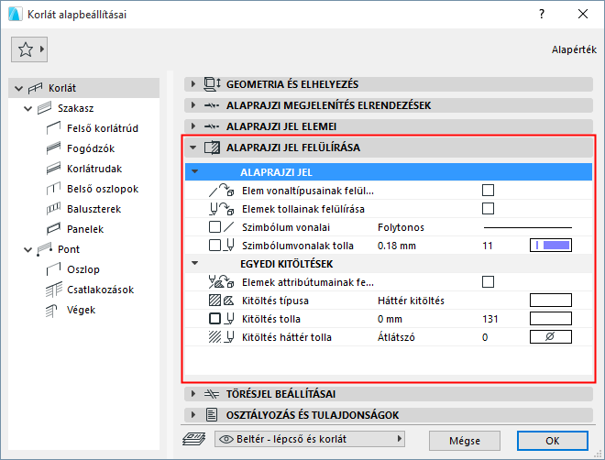Toggle the Szimbólum vonalai left checkbox

tap(214, 226)
